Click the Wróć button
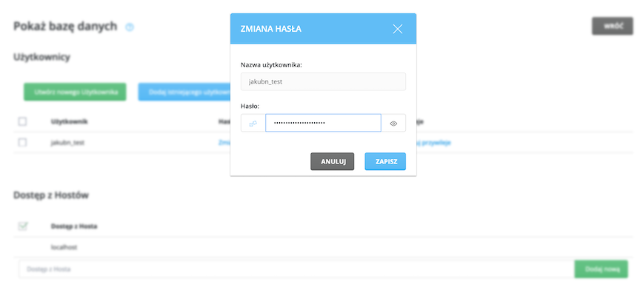Viewport: 640px width, 290px height. (x=613, y=26)
